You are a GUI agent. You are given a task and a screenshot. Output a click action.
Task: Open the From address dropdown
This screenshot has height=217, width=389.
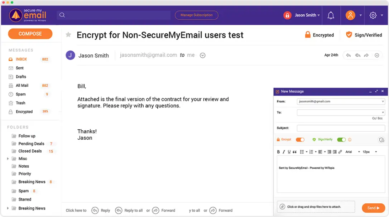click(x=383, y=101)
